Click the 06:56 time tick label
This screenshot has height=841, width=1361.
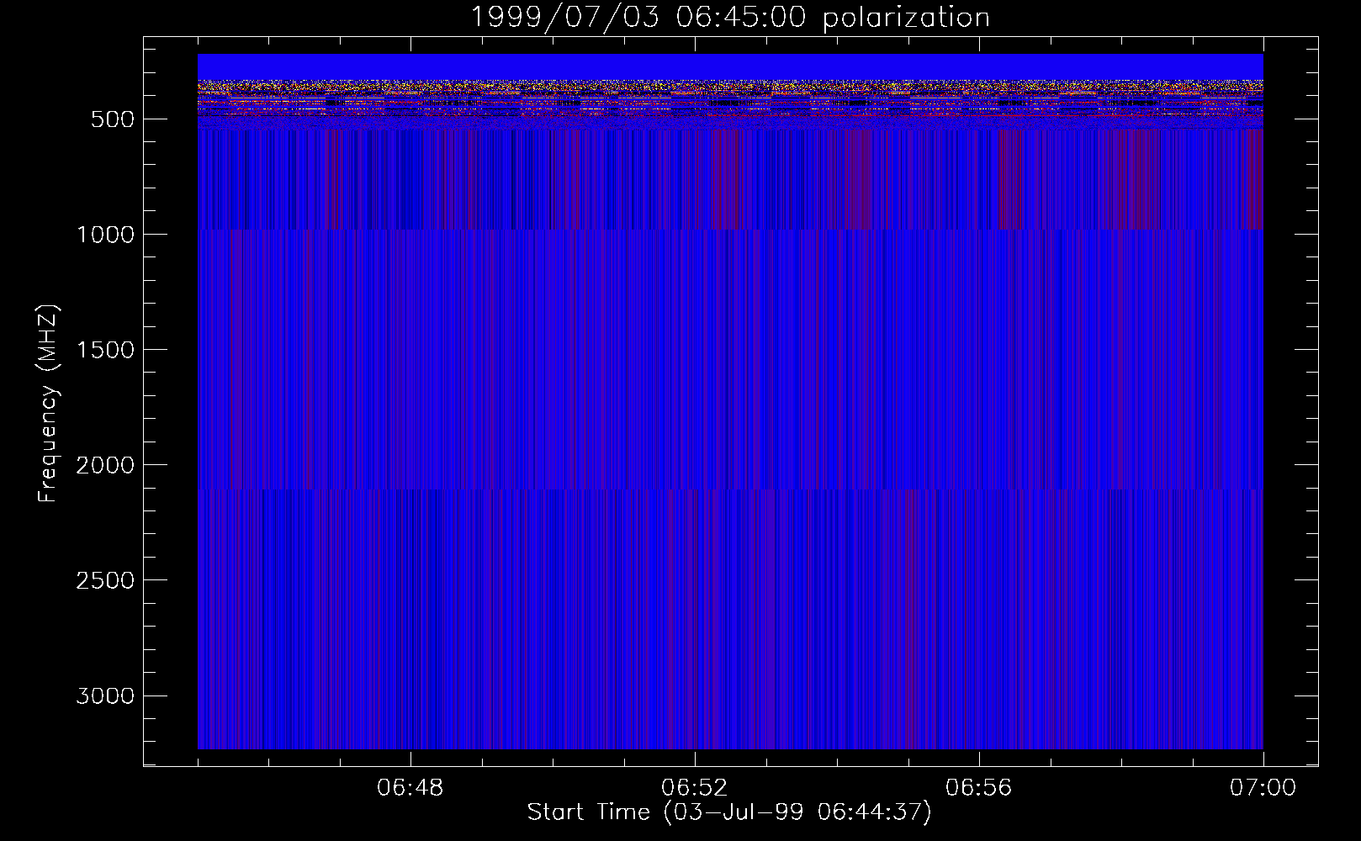click(978, 788)
